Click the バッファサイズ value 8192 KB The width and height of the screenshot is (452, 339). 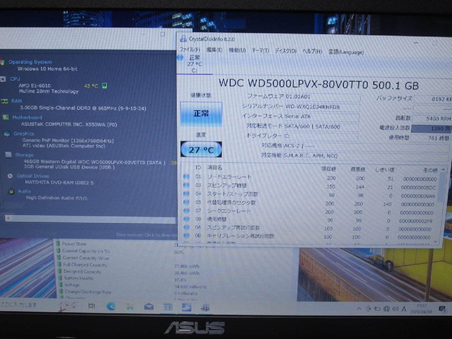(x=433, y=99)
